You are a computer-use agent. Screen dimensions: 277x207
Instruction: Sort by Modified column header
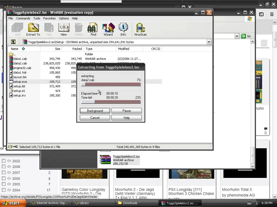tap(129, 49)
